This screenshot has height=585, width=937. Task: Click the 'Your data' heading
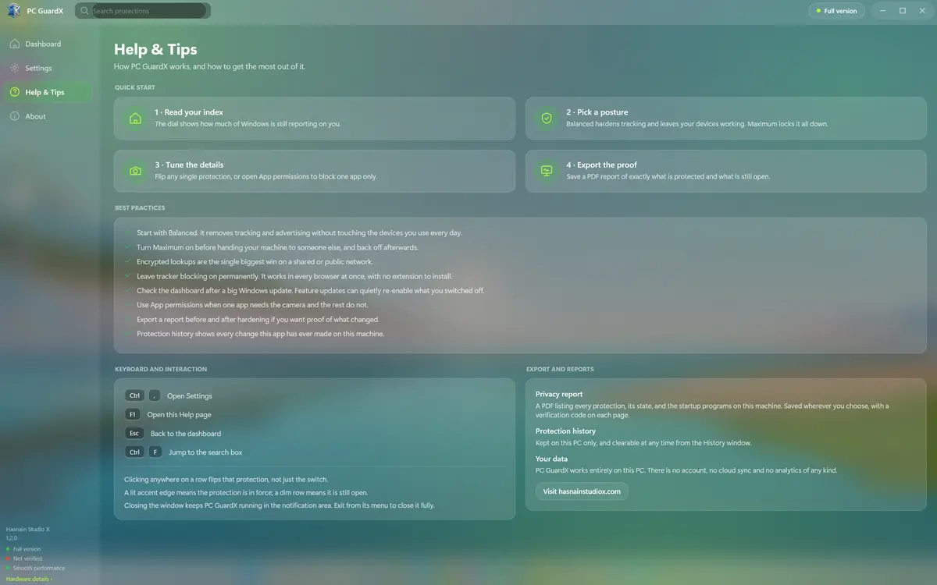point(551,459)
